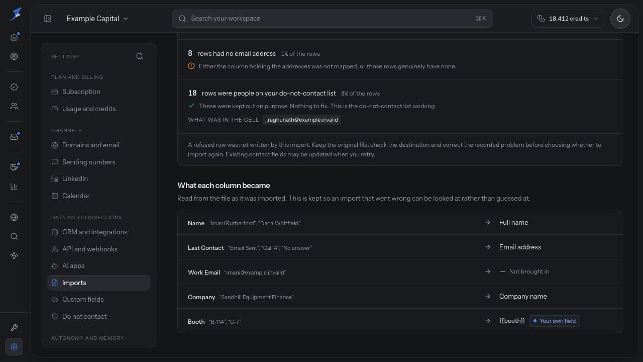Click the magnifier icon in left rail
Screen dimensions: 643x362
(14, 236)
